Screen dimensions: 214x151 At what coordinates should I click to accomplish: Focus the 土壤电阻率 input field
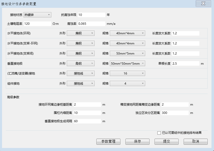click(x=37, y=24)
